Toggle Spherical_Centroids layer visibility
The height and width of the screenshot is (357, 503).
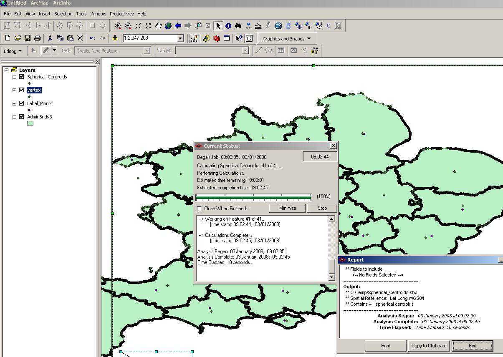coord(22,77)
